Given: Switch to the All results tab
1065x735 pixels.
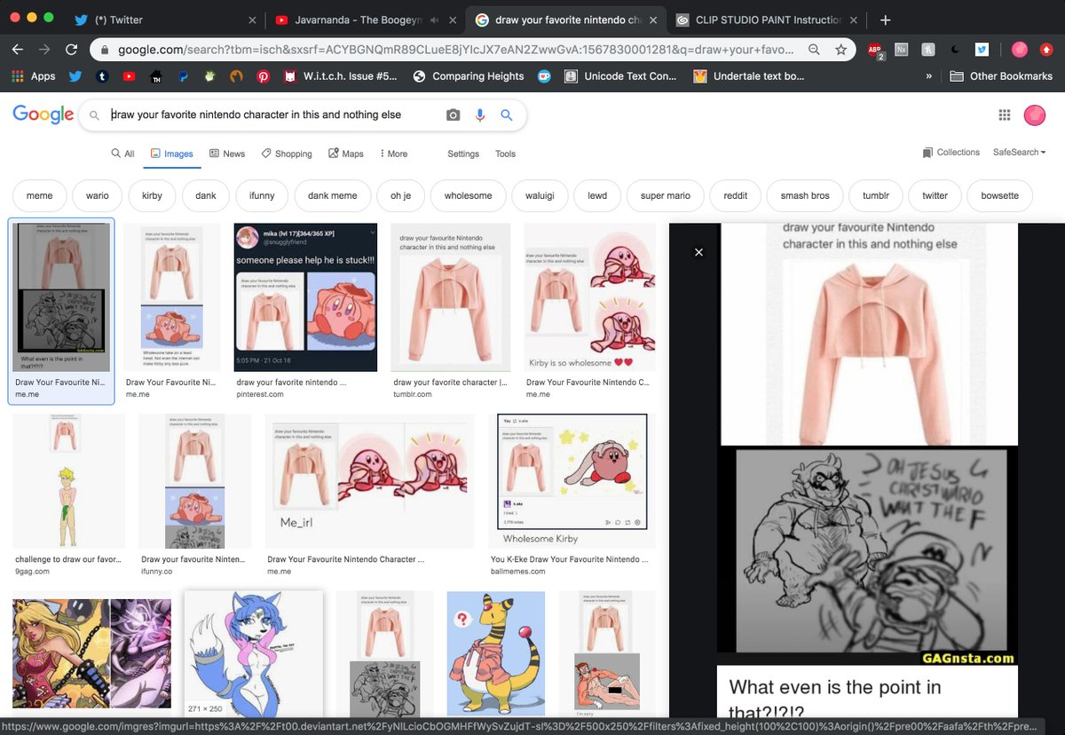Looking at the screenshot, I should coord(122,154).
